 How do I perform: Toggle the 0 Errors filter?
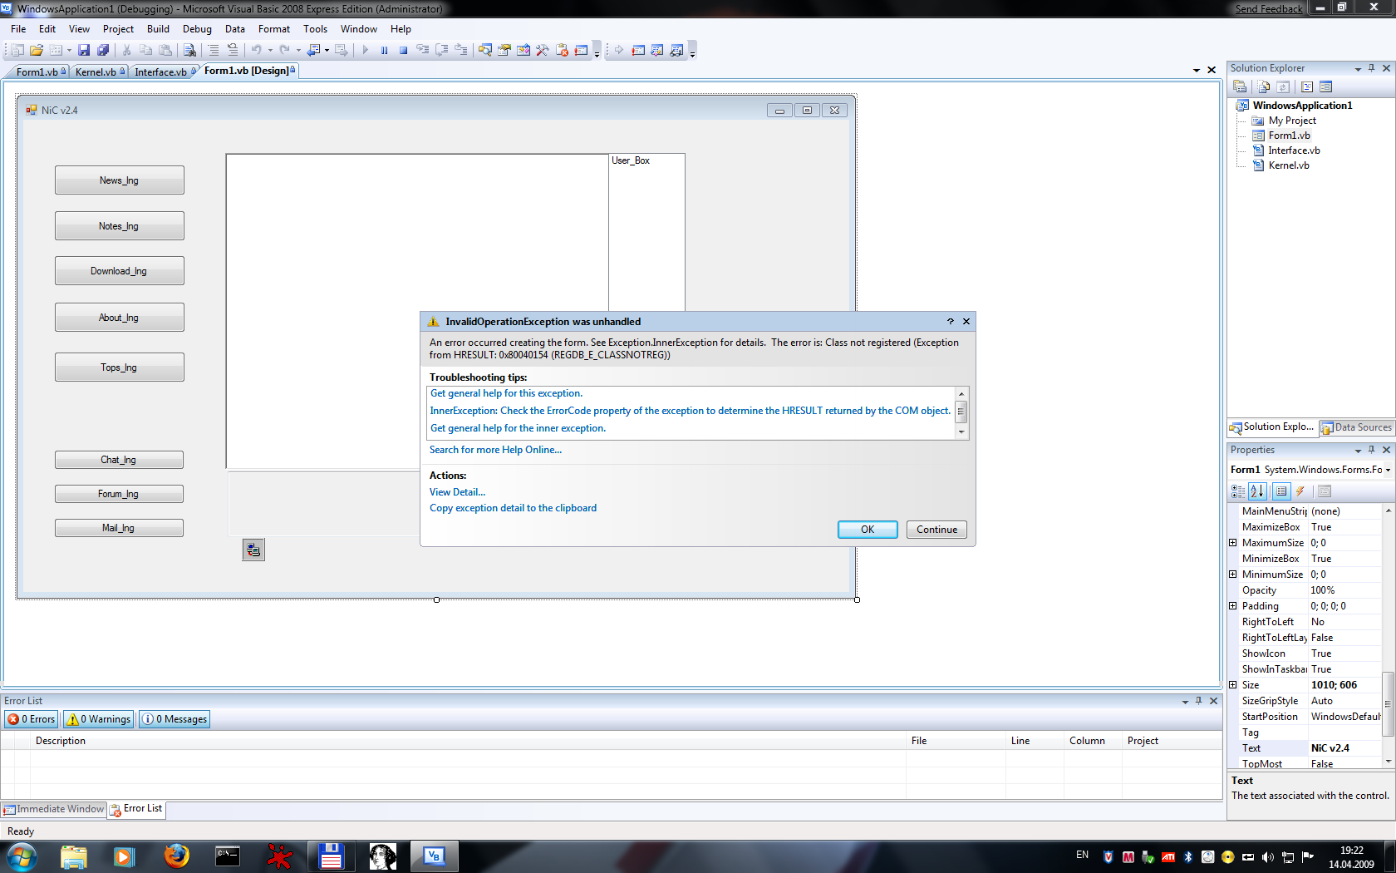tap(32, 719)
